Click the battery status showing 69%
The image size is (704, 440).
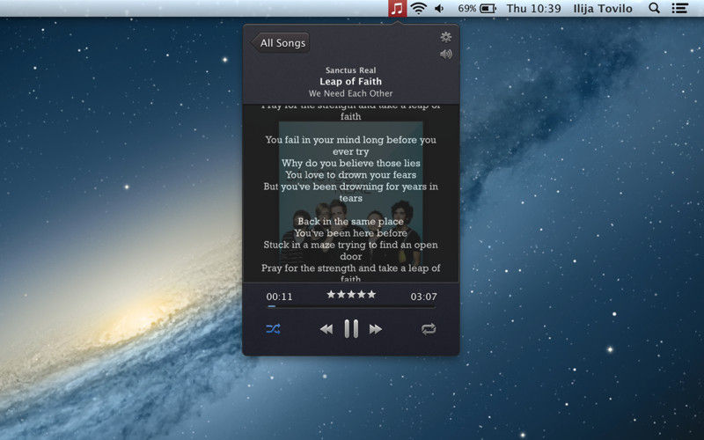pyautogui.click(x=476, y=8)
